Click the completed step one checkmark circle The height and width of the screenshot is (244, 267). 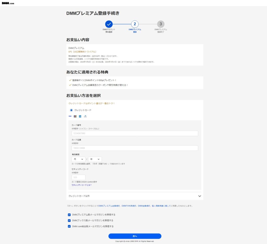(x=109, y=24)
